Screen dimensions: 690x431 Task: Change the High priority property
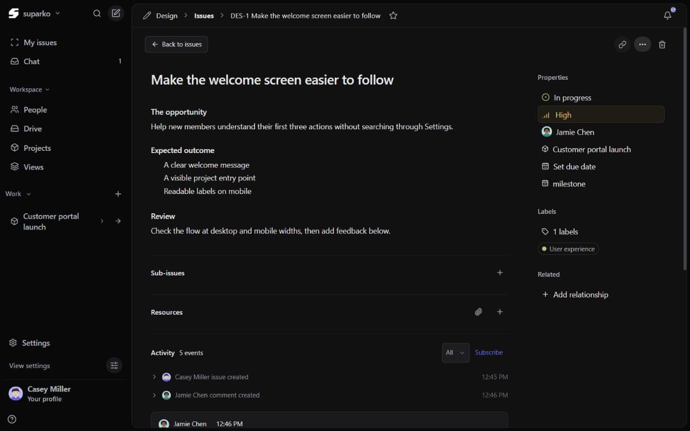click(601, 115)
